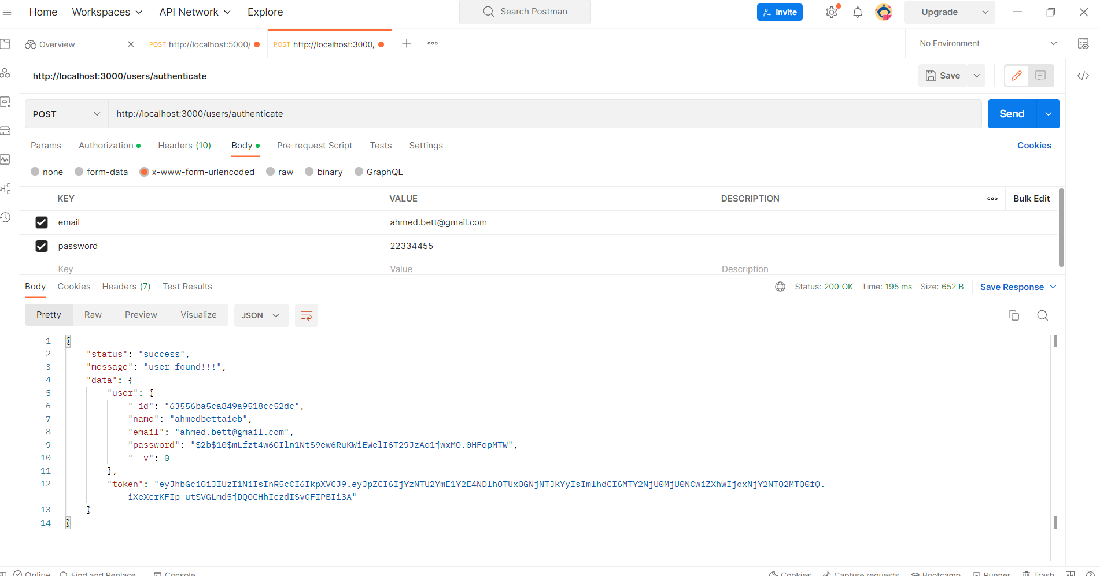1100x576 pixels.
Task: Open the code snippet panel
Action: 1083,76
